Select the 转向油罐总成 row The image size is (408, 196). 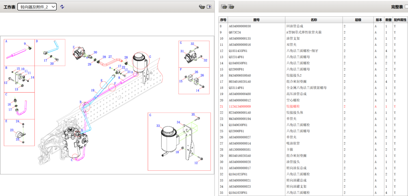(x=296, y=180)
